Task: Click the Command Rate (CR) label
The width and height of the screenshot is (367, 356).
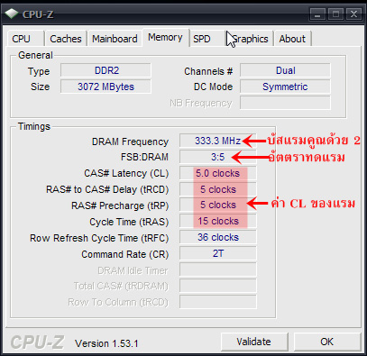Action: tap(125, 254)
